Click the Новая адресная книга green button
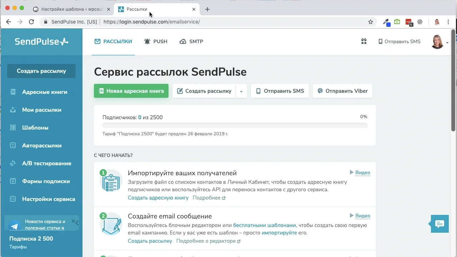The image size is (457, 257). (131, 91)
